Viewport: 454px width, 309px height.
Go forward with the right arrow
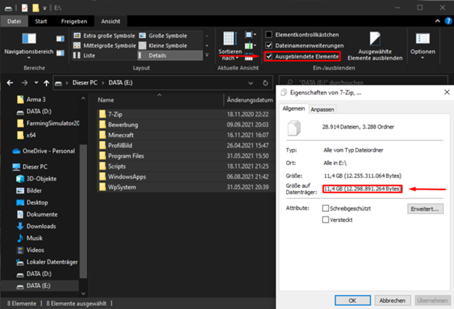point(25,83)
